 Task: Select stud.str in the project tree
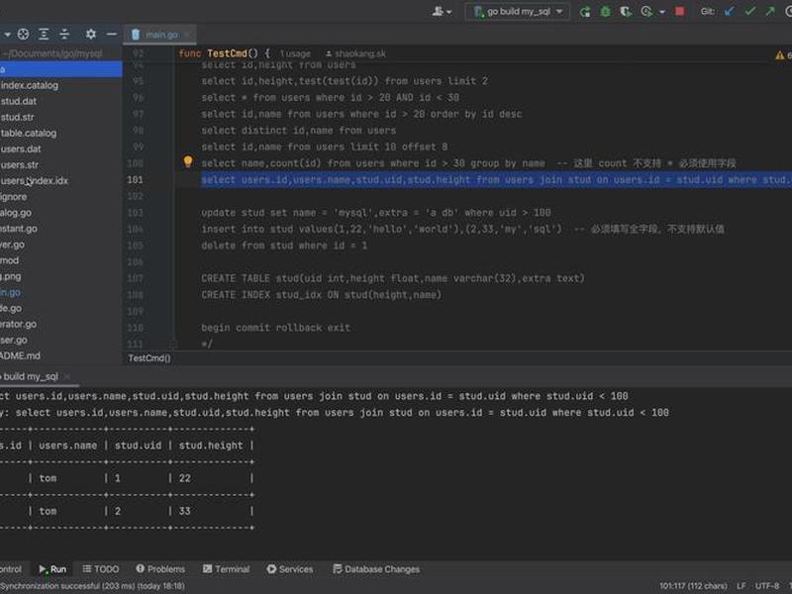(17, 117)
